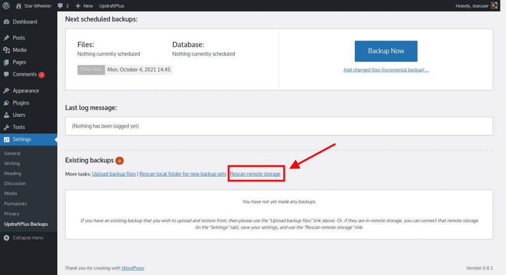Click 'Nothing currently scheduled' under Database
Image resolution: width=506 pixels, height=275 pixels.
tap(203, 54)
